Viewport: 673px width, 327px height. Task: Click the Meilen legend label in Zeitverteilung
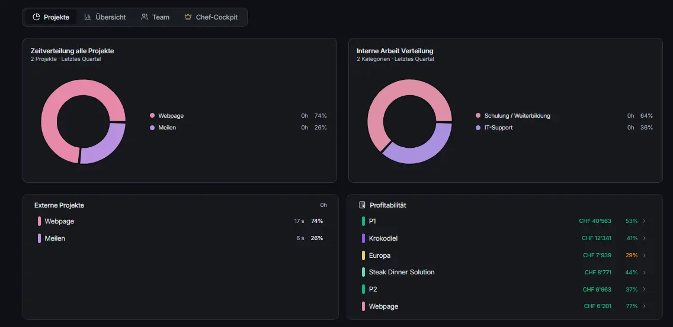tap(167, 128)
